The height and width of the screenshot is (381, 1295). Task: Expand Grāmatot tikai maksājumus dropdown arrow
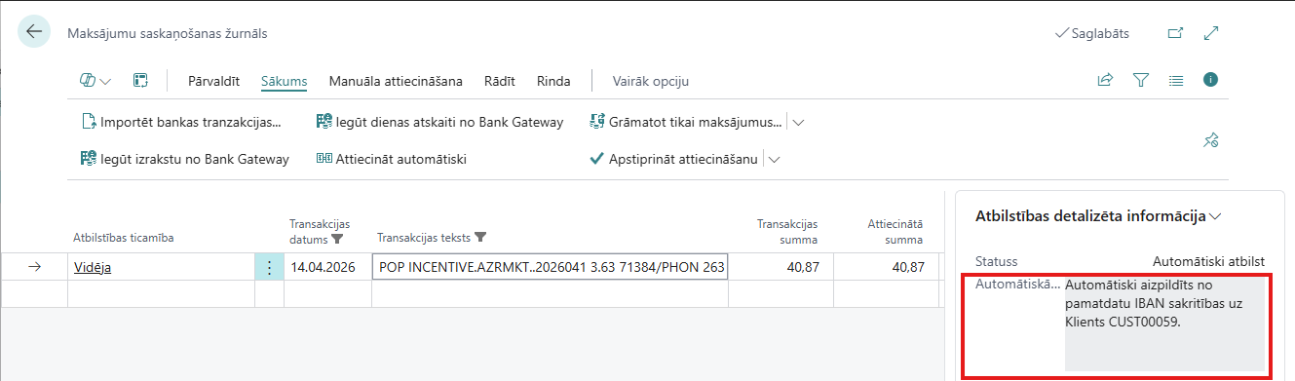799,123
